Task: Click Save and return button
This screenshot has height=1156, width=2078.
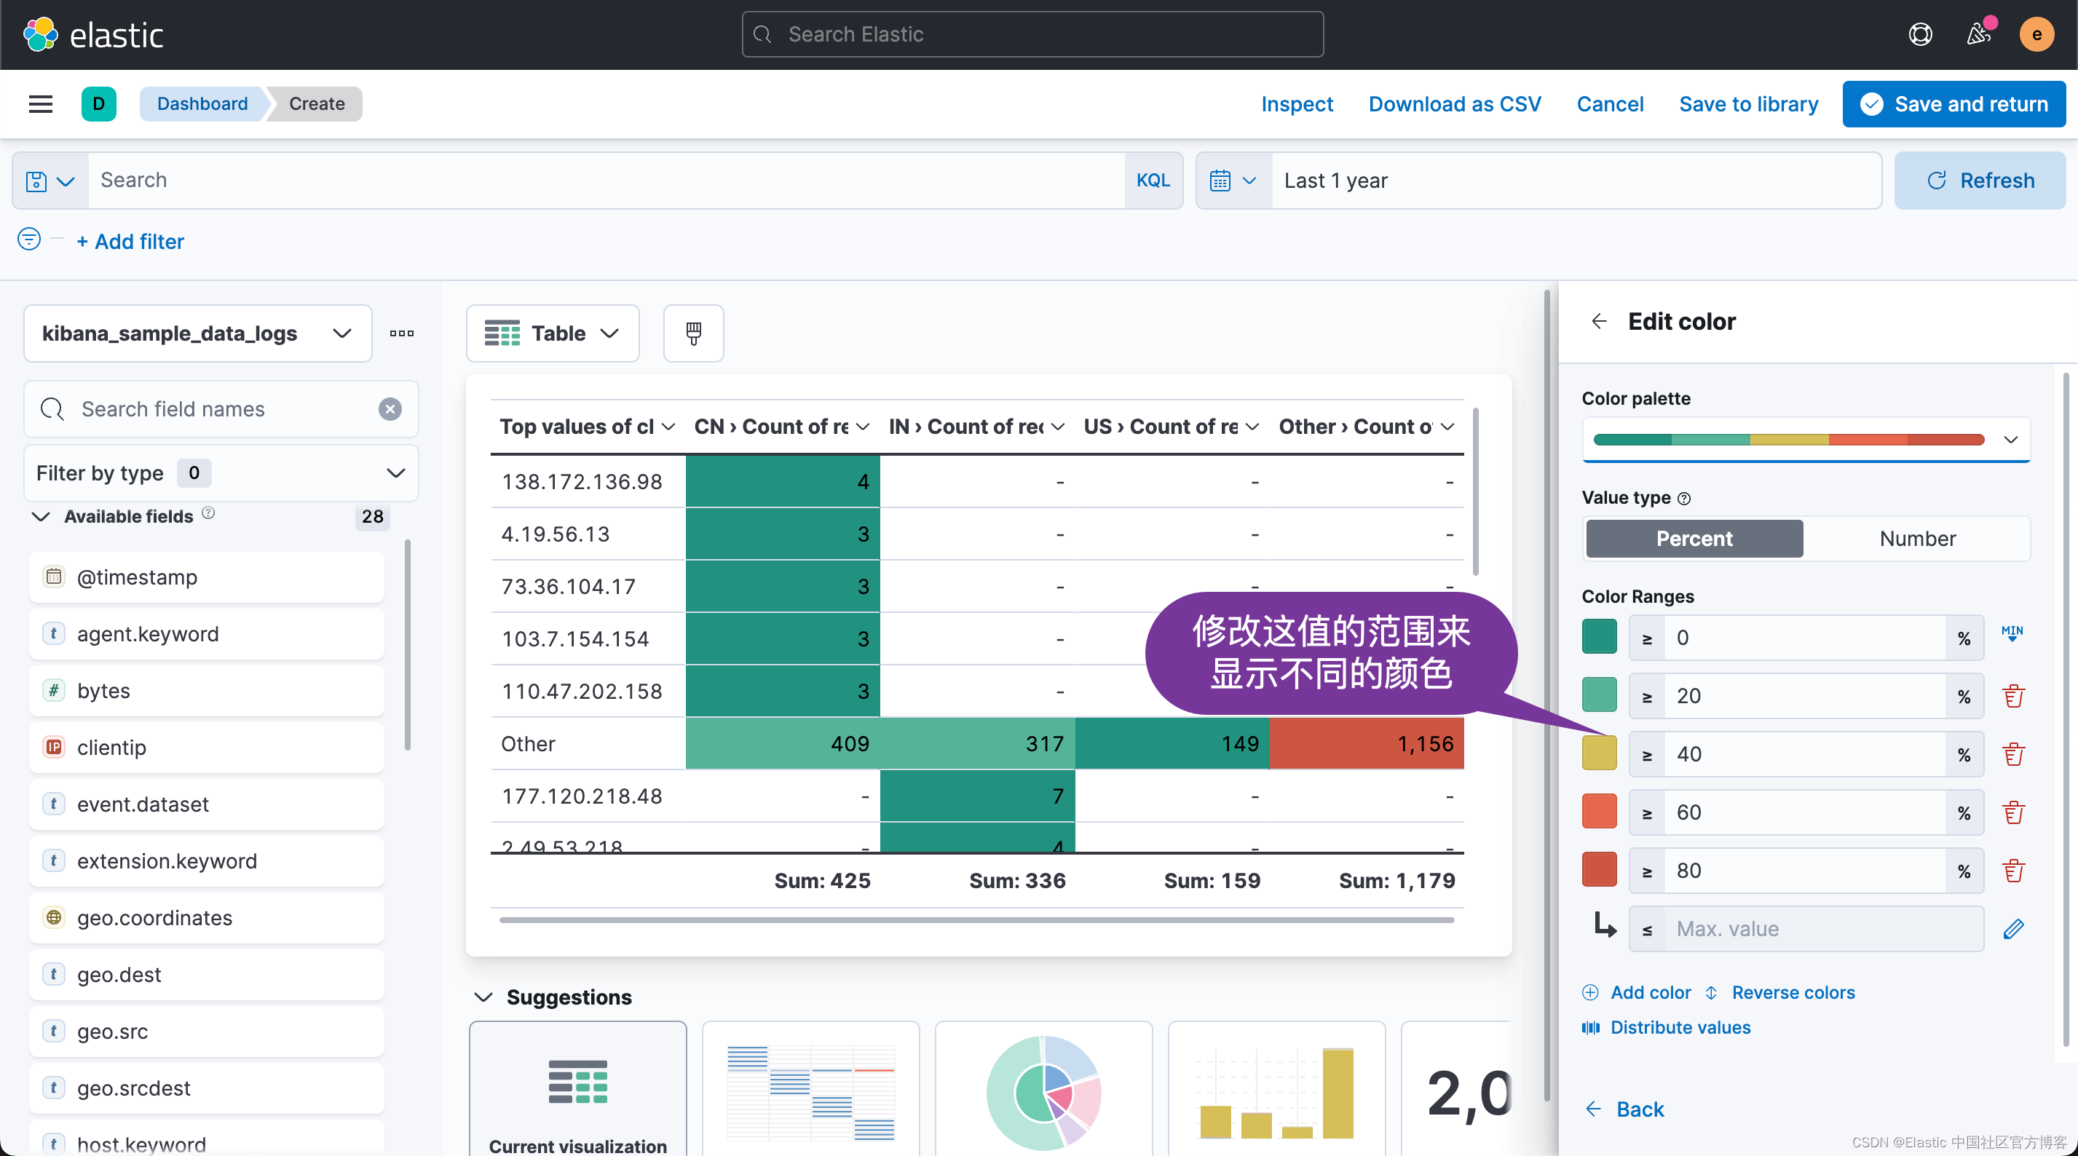Action: 1953,104
